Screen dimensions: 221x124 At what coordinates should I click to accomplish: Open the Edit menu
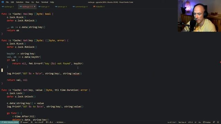tap(12, 2)
